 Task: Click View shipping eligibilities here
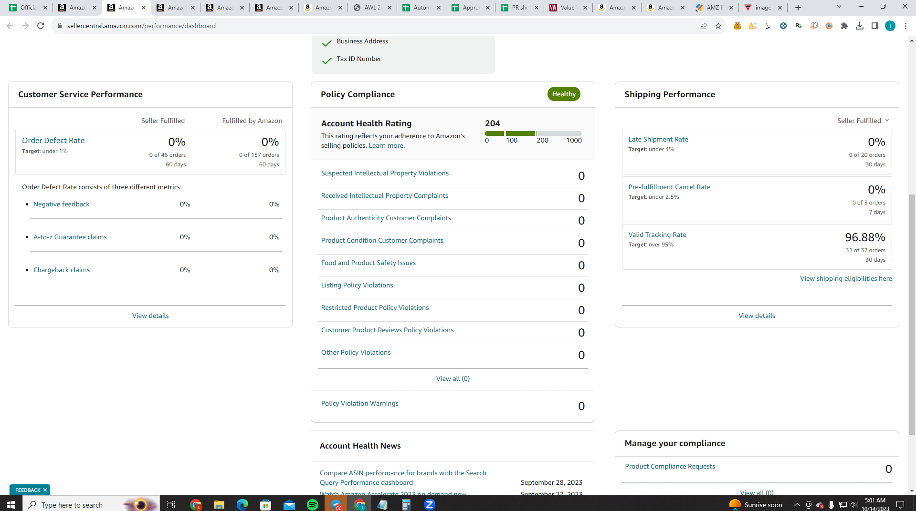(846, 278)
